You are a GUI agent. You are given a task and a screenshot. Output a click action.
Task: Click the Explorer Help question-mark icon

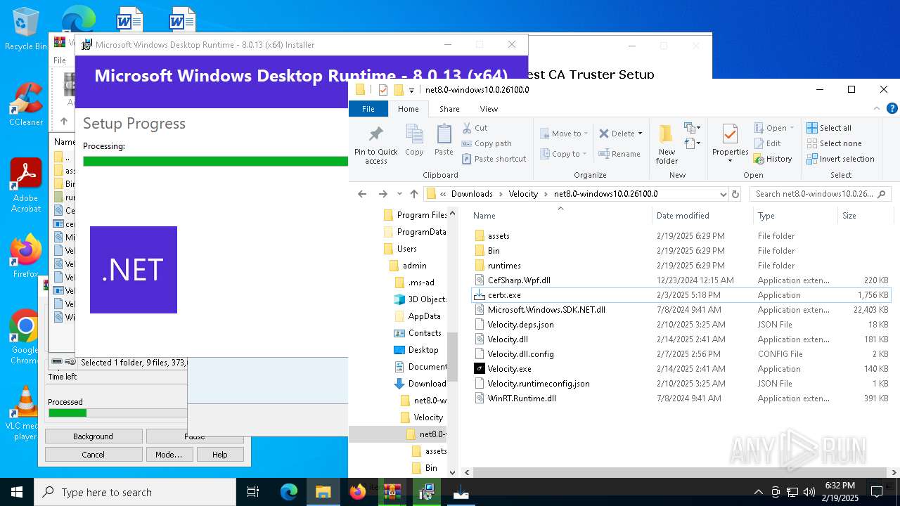[x=892, y=109]
